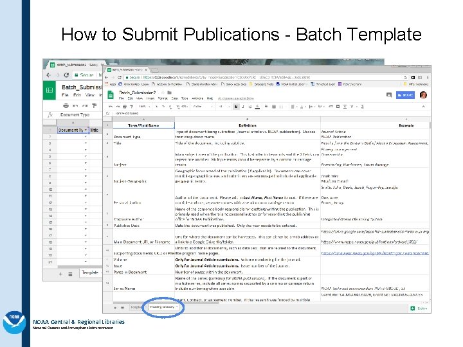Open the all sheets list in front window

click(122, 308)
